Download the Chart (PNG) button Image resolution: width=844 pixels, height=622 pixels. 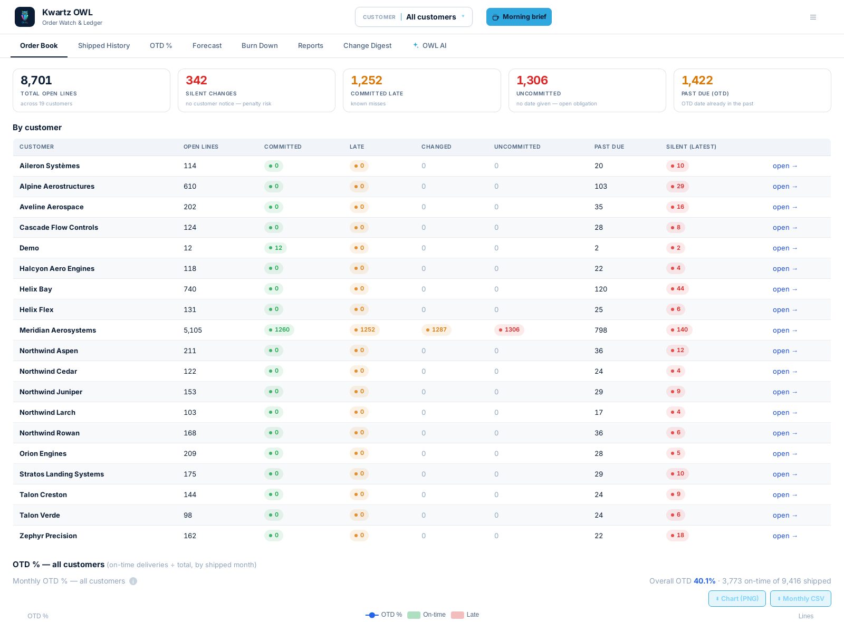[x=737, y=598]
